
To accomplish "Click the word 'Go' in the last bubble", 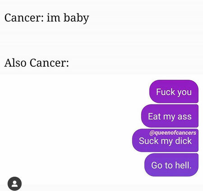I will click(157, 165).
